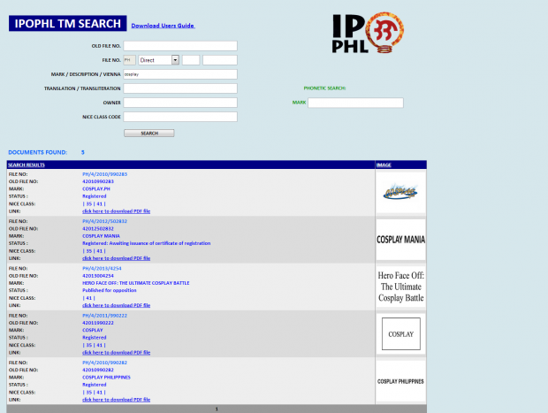
Task: Open the Download Users Guide link
Action: click(x=163, y=26)
